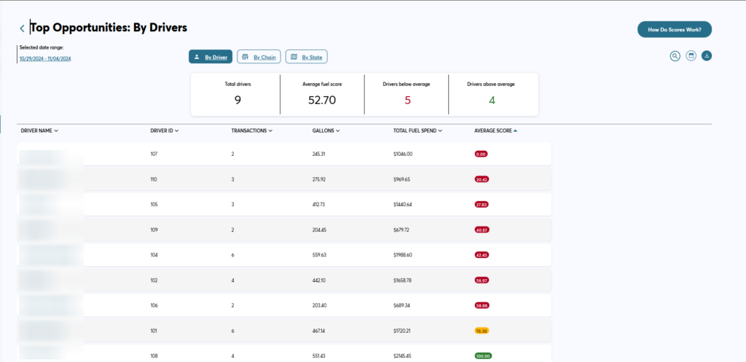The width and height of the screenshot is (746, 362).
Task: Select driver ID 106 cell
Action: 154,305
